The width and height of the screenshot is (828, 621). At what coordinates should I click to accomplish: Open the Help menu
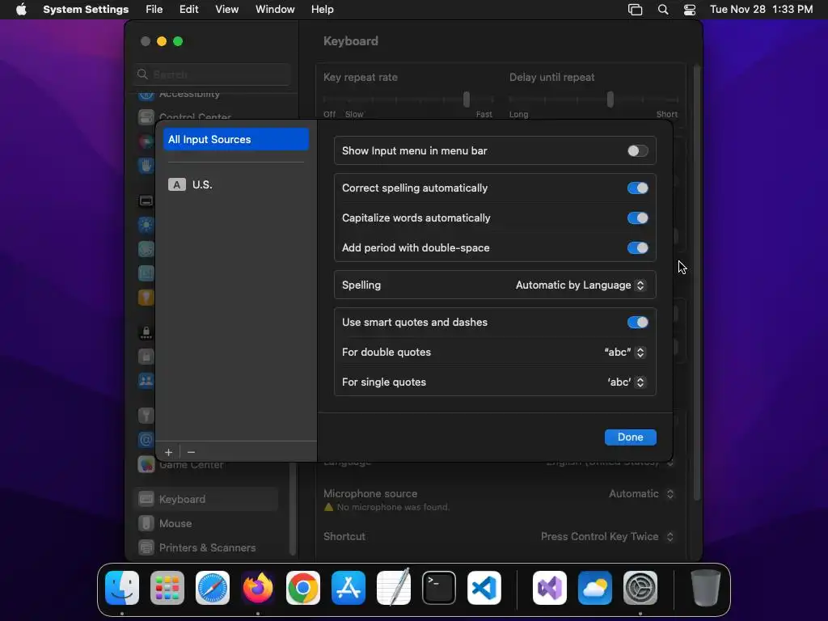322,10
